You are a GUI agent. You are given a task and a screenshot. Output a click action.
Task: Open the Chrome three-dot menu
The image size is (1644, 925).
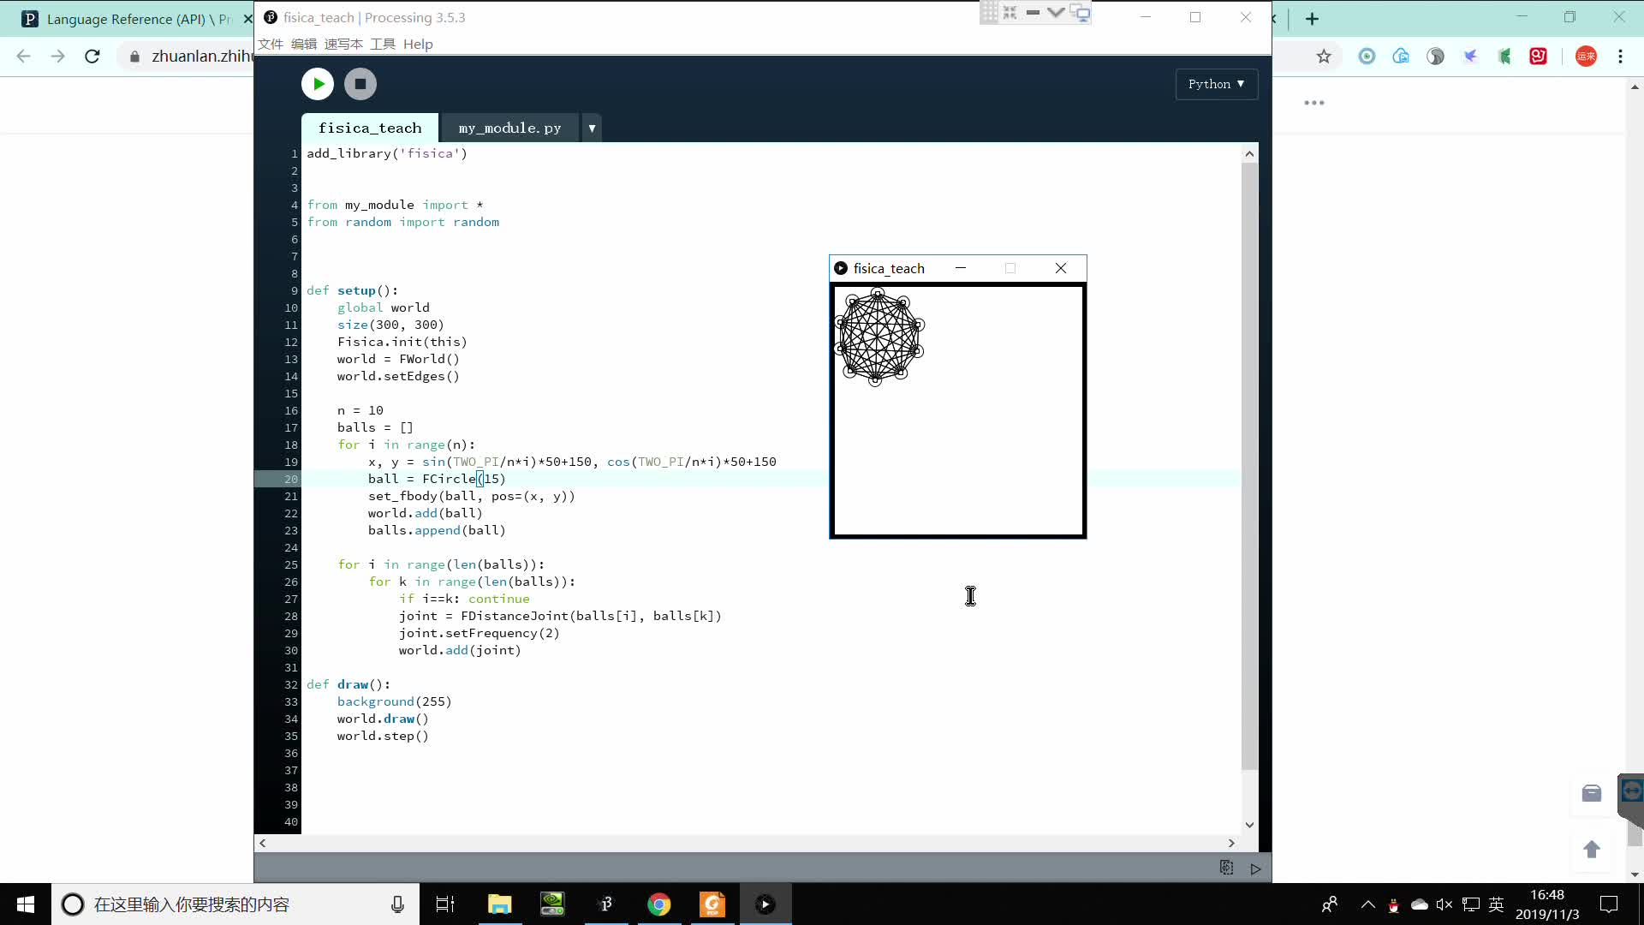(x=1620, y=57)
